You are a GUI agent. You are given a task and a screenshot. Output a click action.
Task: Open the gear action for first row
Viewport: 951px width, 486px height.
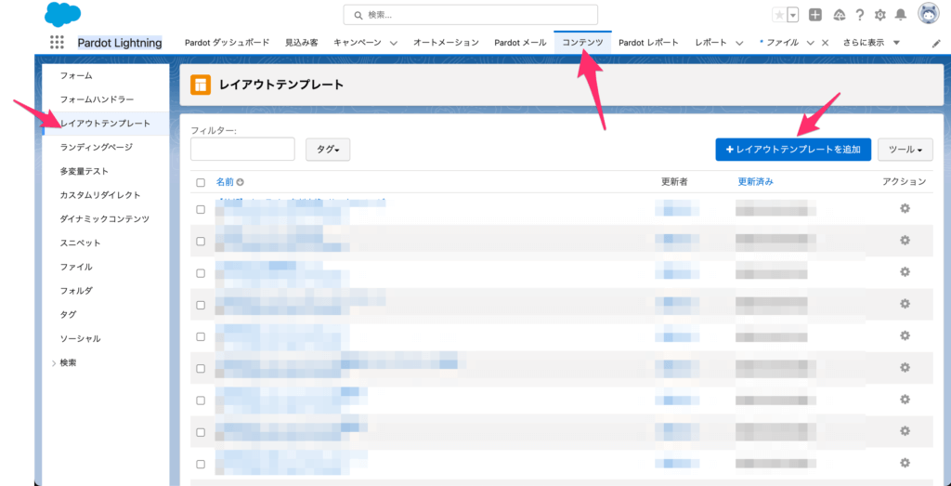point(905,209)
